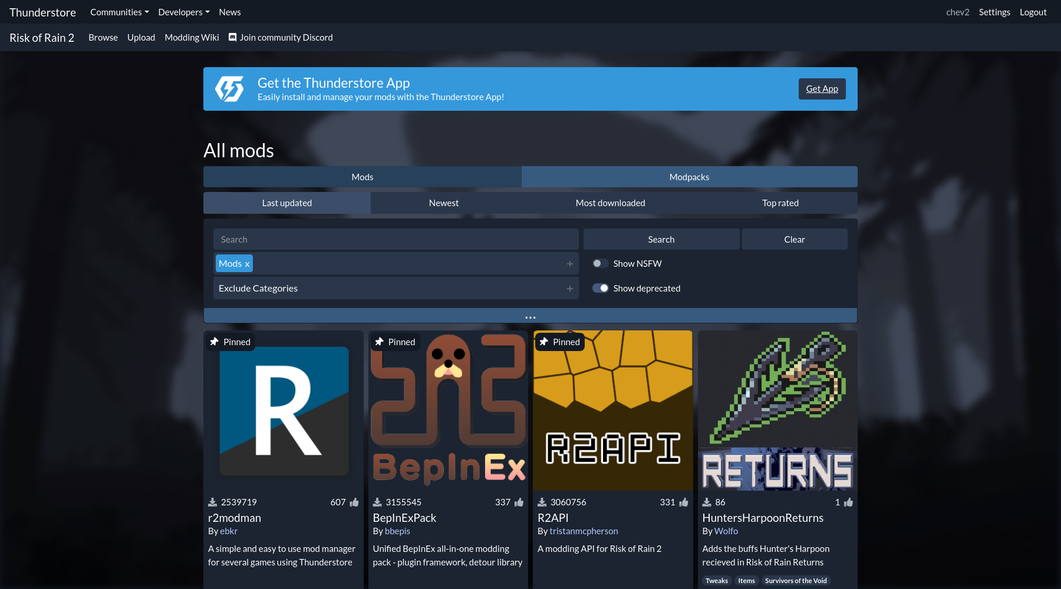Click the Discord icon in the navbar
This screenshot has height=589, width=1061.
[x=233, y=37]
